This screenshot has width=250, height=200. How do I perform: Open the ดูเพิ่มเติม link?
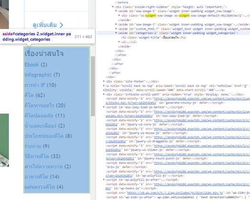click(x=48, y=25)
